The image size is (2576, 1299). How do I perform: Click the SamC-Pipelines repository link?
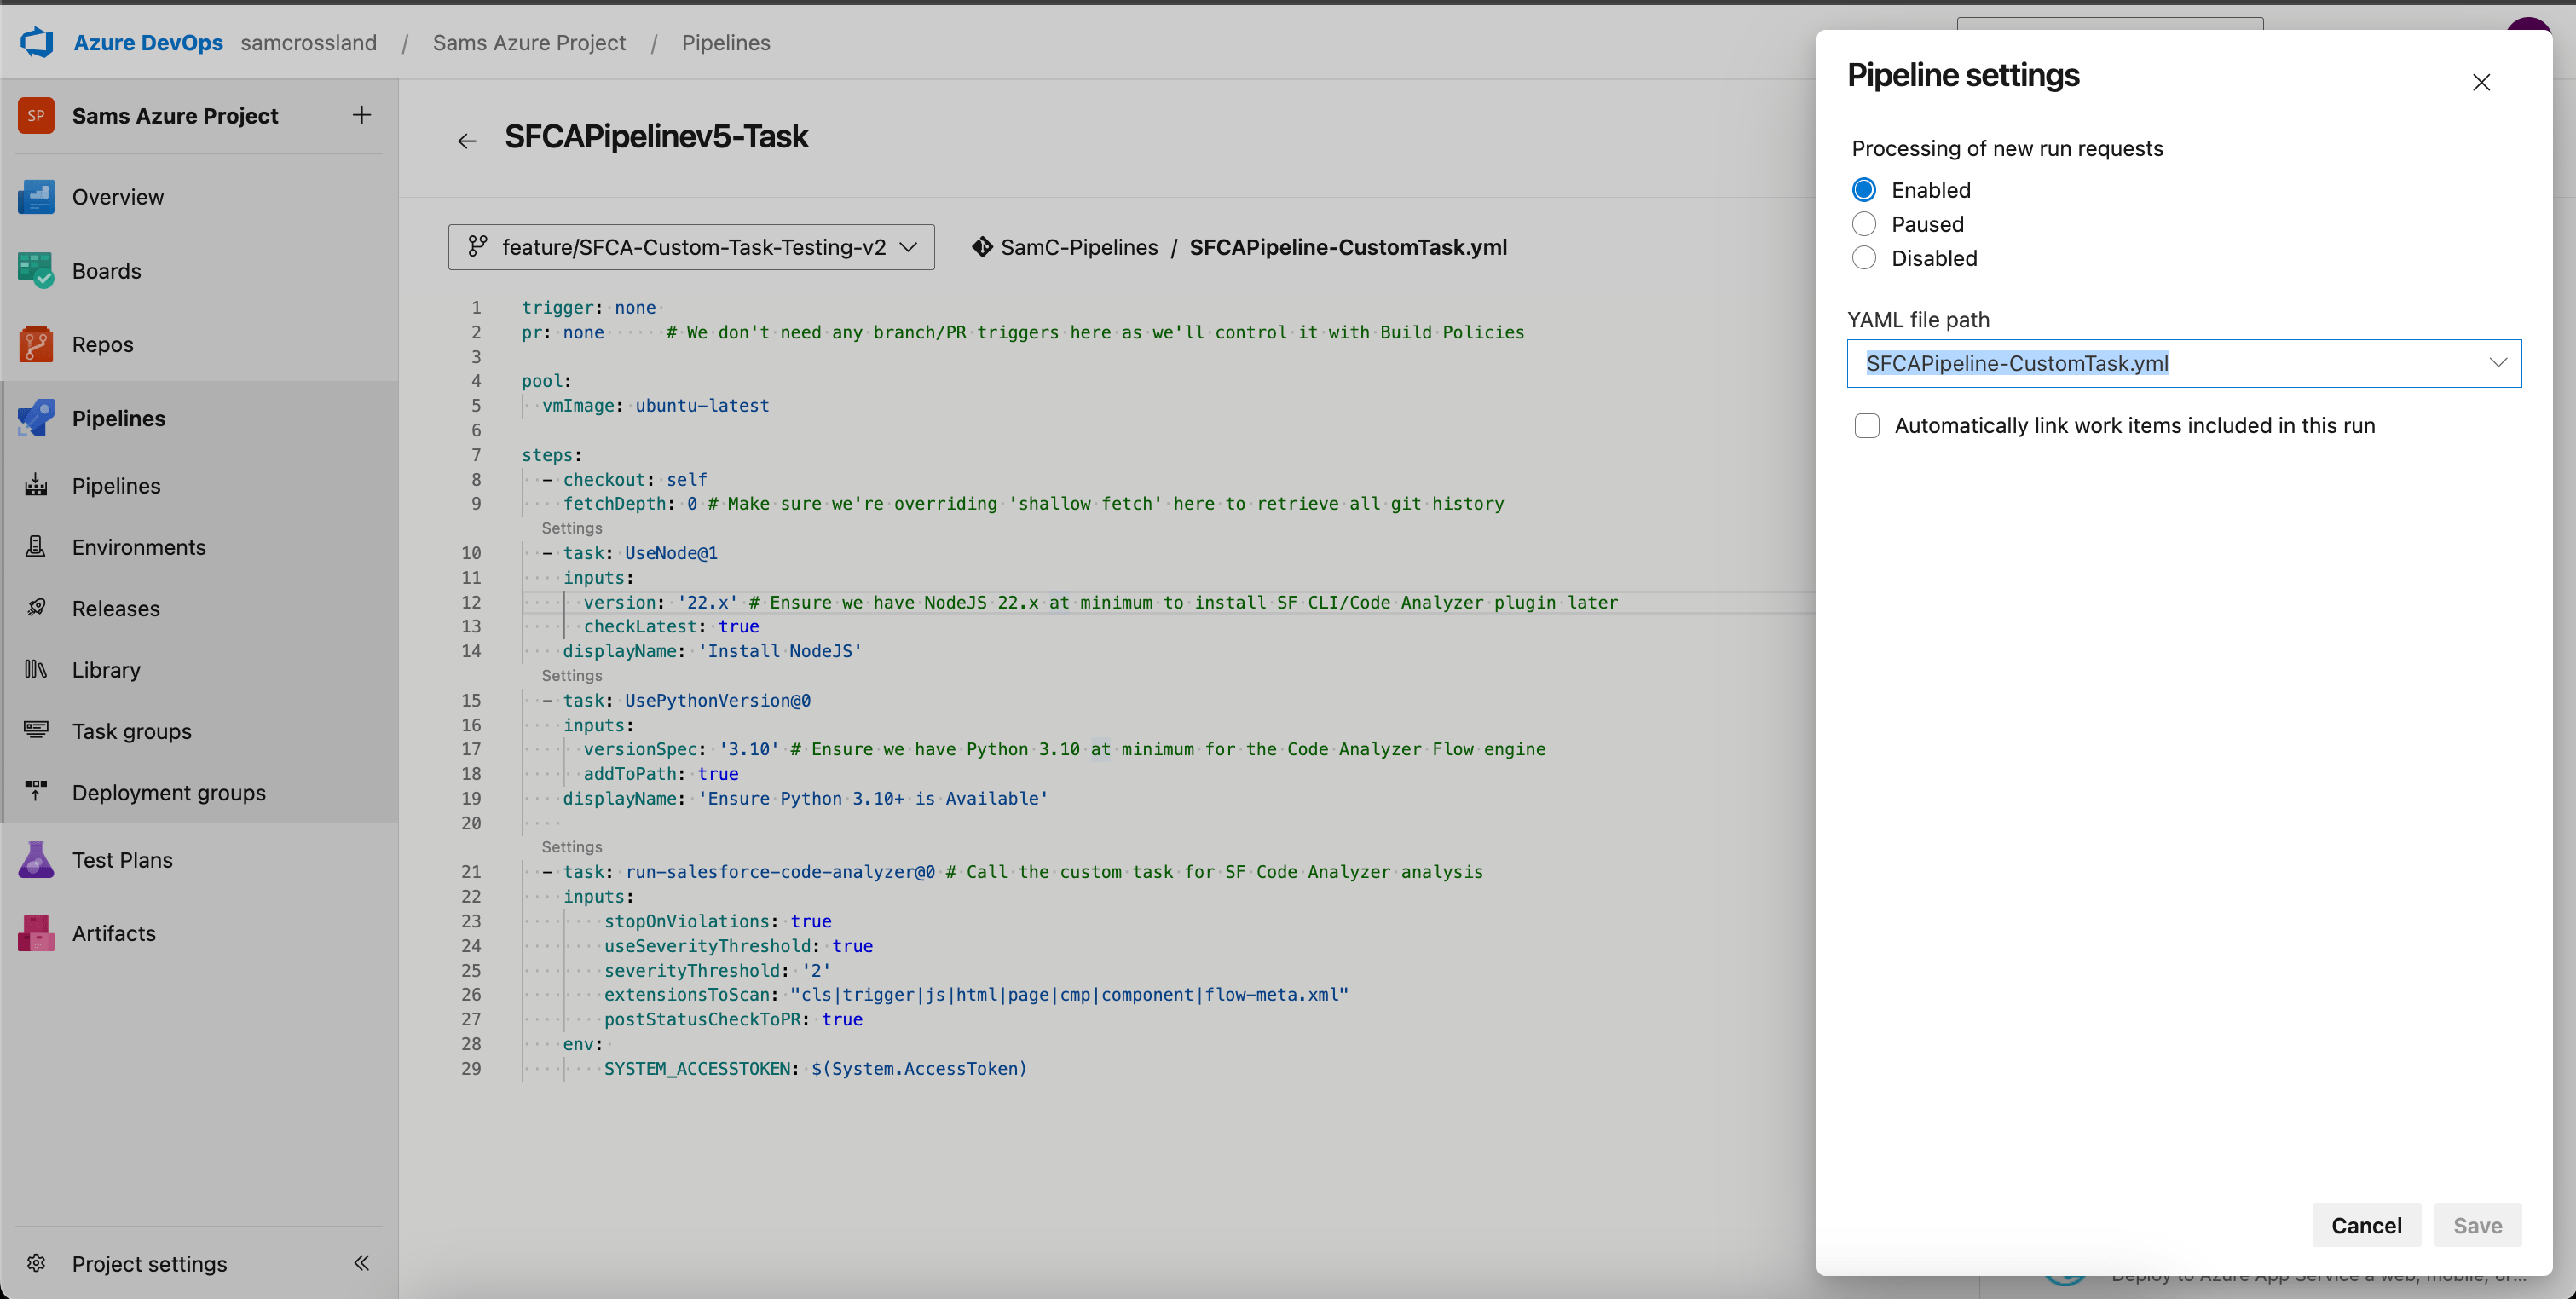pyautogui.click(x=1079, y=247)
